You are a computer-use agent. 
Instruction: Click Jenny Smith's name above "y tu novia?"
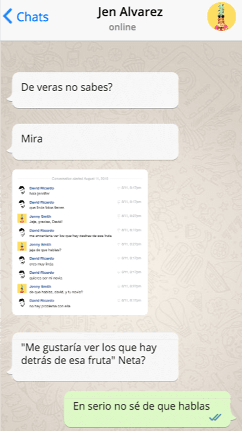(40, 287)
